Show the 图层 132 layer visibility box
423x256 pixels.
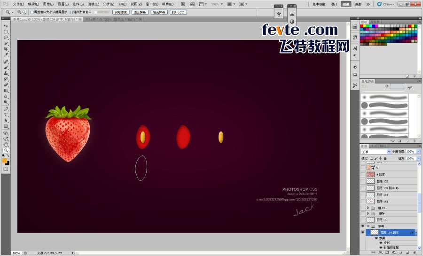point(362,181)
